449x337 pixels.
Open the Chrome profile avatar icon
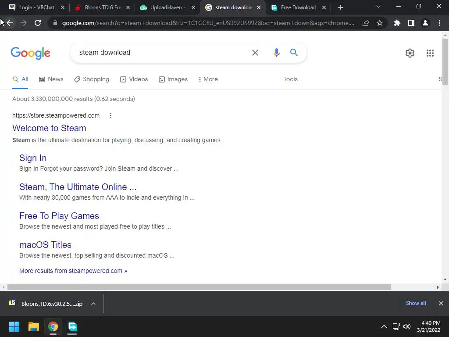point(425,23)
